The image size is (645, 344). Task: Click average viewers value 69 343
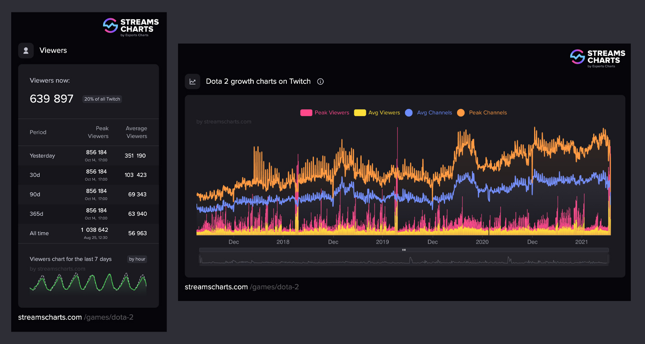(x=137, y=194)
